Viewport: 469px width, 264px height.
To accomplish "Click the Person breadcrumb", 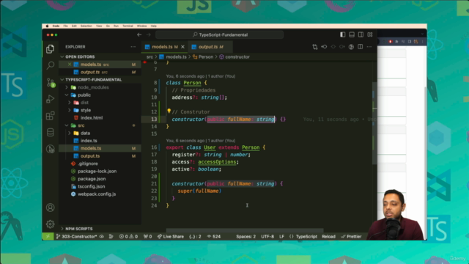I will [x=203, y=56].
